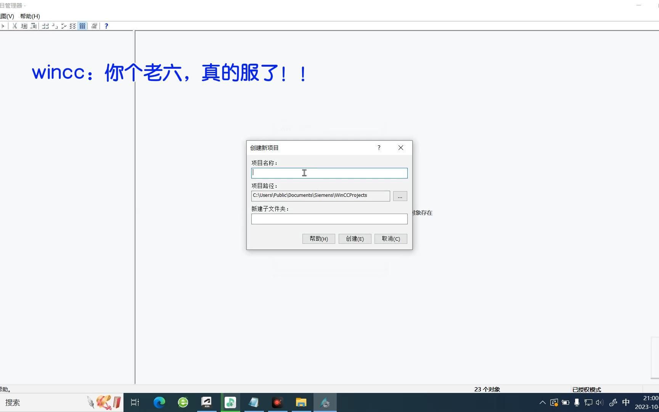
Task: Click the battery power tray icon
Action: coord(566,402)
